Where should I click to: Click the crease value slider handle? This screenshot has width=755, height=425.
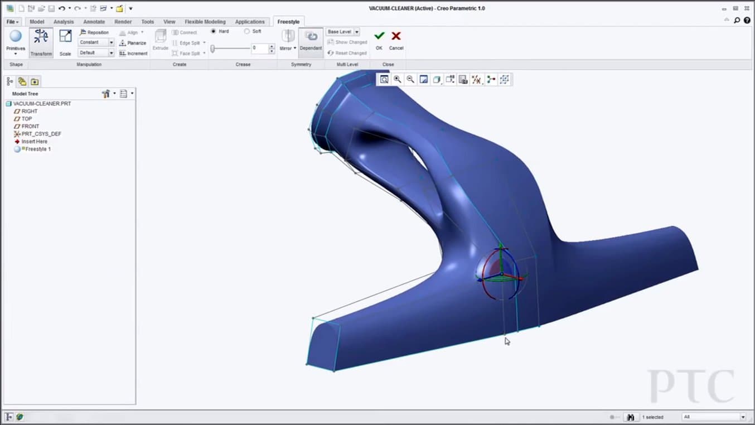[x=213, y=49]
